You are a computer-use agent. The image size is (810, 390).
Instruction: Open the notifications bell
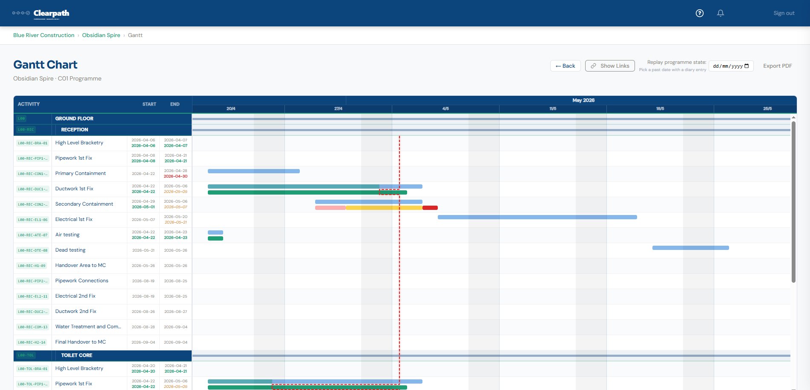[720, 13]
